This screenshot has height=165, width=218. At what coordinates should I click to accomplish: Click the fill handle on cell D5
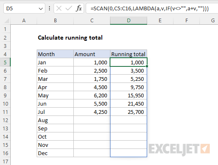click(x=147, y=66)
